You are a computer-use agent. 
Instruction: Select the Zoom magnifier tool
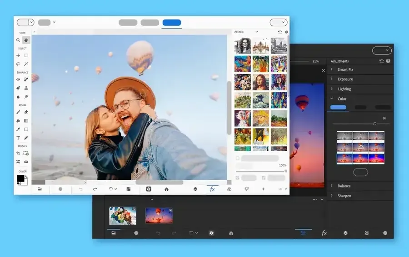tap(18, 40)
